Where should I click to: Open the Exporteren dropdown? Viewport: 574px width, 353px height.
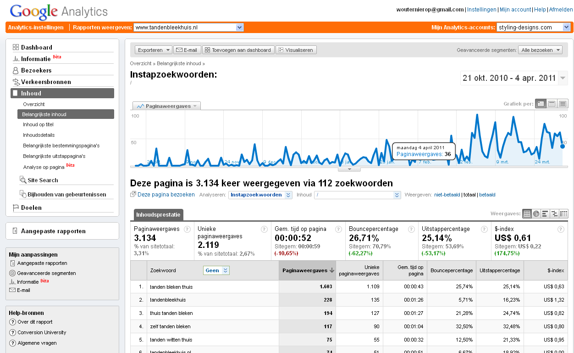coord(154,50)
